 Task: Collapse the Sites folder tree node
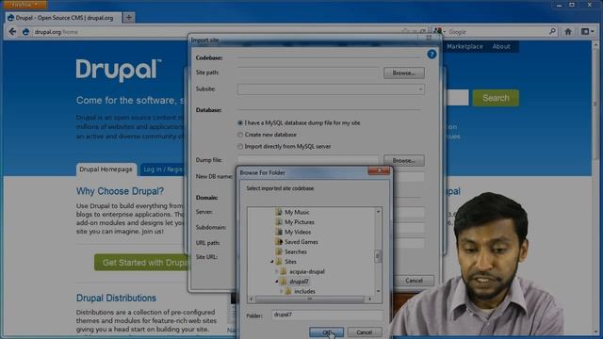(272, 262)
